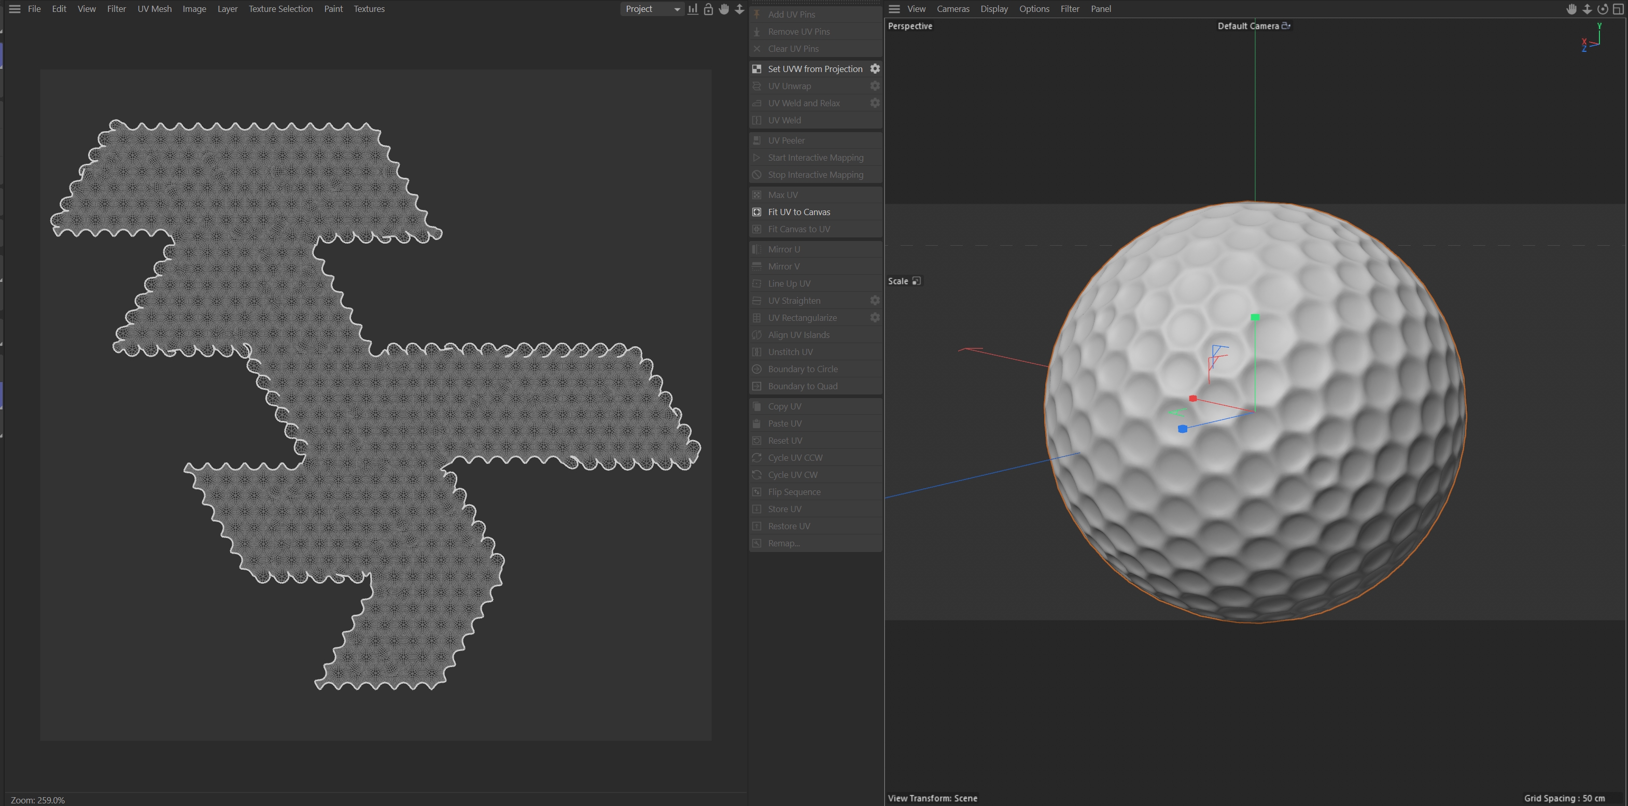Open the viewport Display menu

click(993, 9)
